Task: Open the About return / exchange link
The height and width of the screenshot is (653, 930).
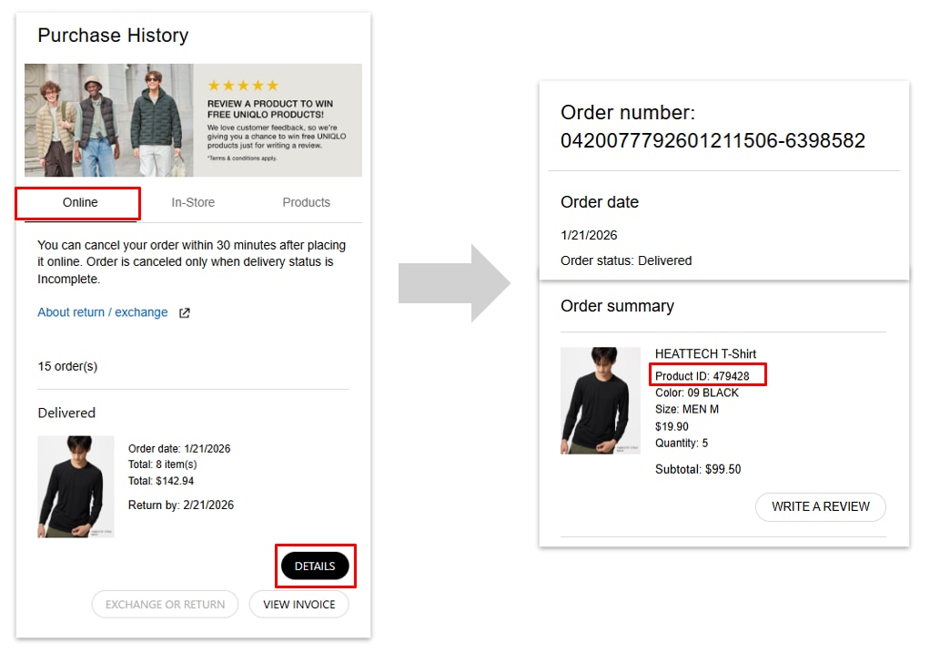Action: pyautogui.click(x=103, y=312)
